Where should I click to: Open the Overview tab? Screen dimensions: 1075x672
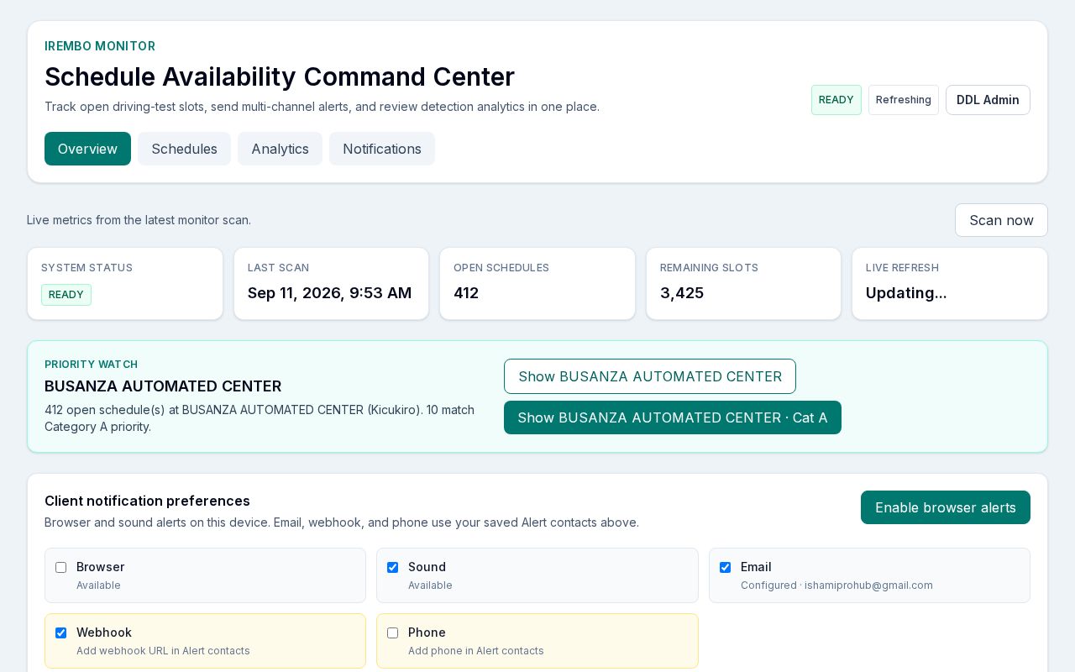pos(87,149)
